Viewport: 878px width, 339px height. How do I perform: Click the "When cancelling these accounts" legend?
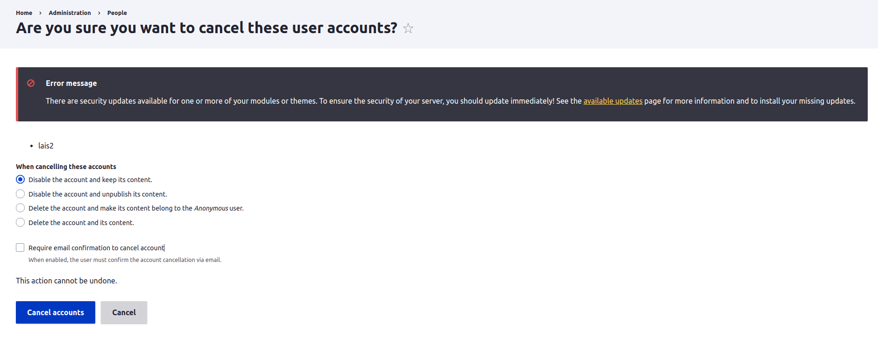click(66, 167)
